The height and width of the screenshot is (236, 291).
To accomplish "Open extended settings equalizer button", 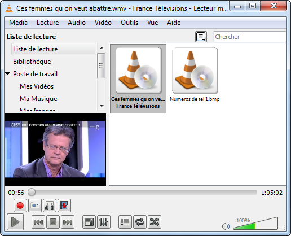I will click(104, 222).
